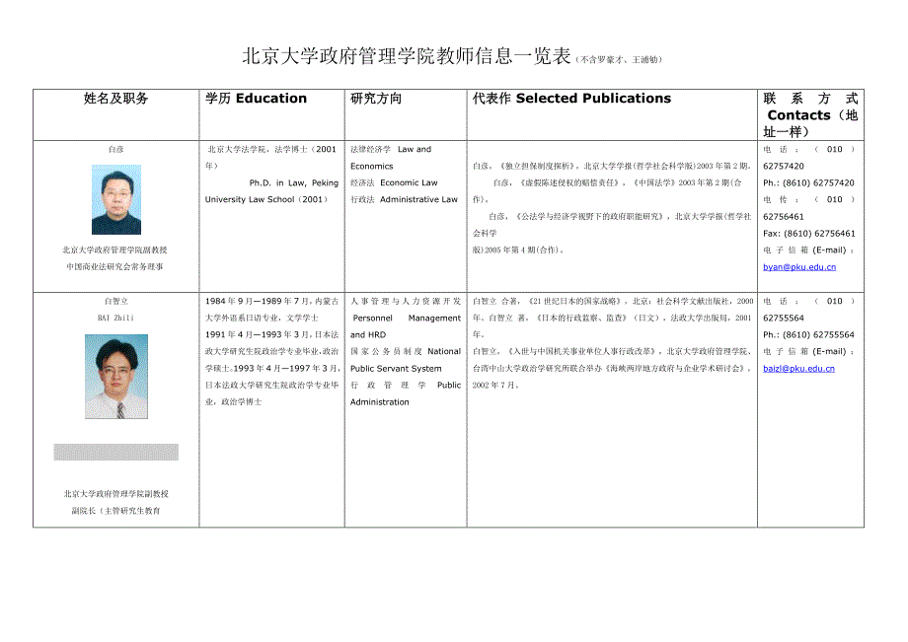Screen dimensions: 908x642
Task: Click the romanized name BAI Zhili
Action: tap(116, 317)
